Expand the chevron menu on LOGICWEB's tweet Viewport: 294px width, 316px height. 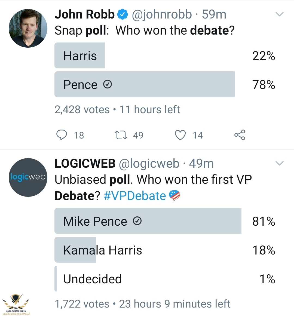click(280, 163)
